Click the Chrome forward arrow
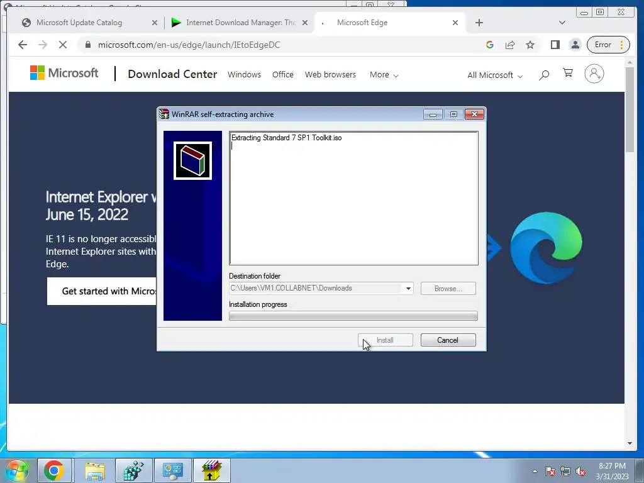Screen dimensions: 644x483 43,45
